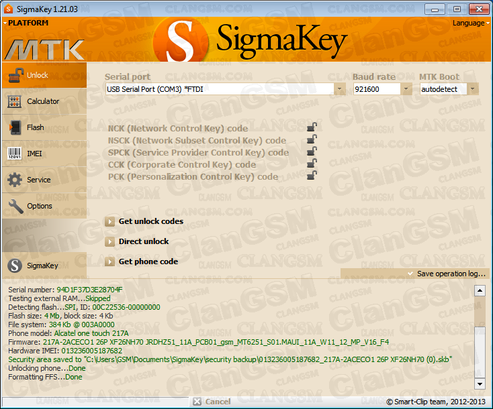This screenshot has width=493, height=409.
Task: Maximize the SigmaKey window
Action: (x=457, y=9)
